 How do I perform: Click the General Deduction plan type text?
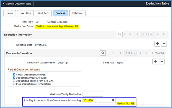[x=57, y=22]
